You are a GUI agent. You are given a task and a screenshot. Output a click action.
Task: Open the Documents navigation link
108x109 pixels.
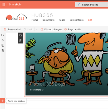click(x=48, y=20)
